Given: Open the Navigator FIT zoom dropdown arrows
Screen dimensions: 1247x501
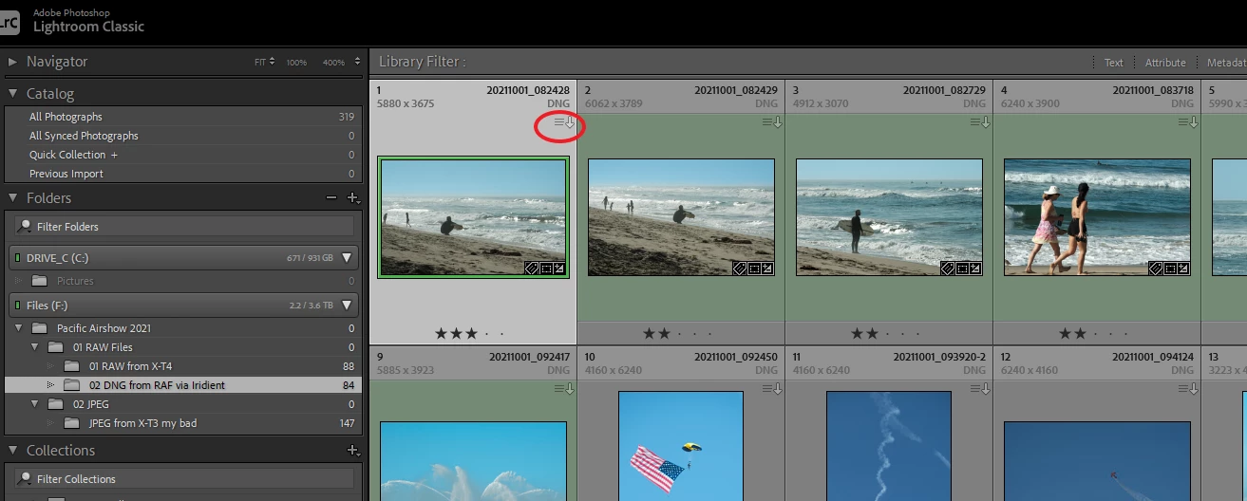Looking at the screenshot, I should point(272,62).
